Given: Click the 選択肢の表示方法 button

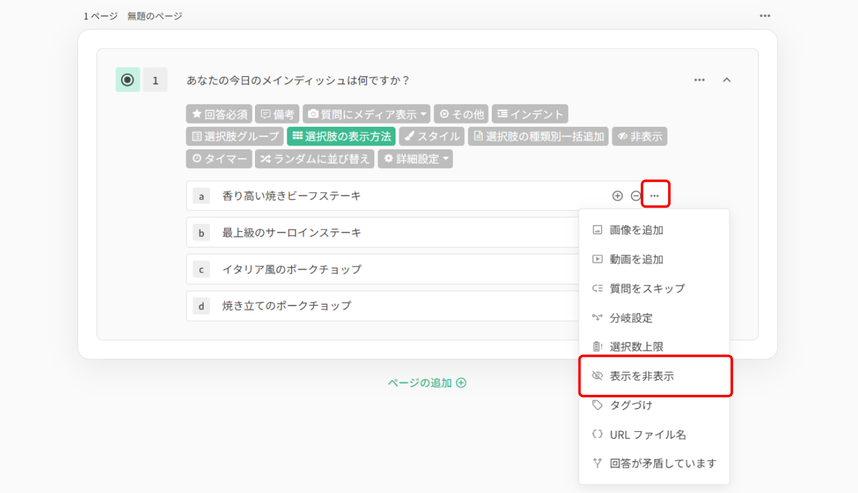Looking at the screenshot, I should 341,136.
